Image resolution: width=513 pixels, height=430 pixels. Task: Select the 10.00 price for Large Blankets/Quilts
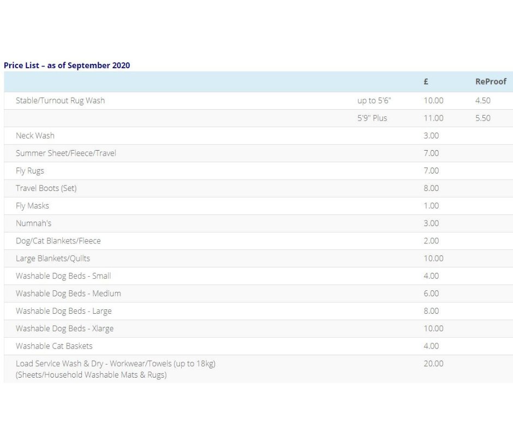coord(433,259)
